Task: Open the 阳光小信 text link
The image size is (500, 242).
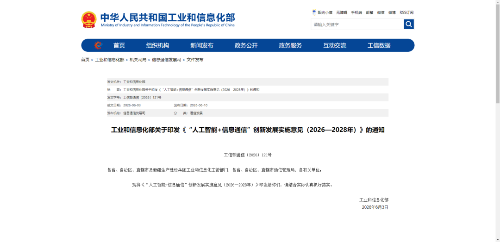Action: 325,12
